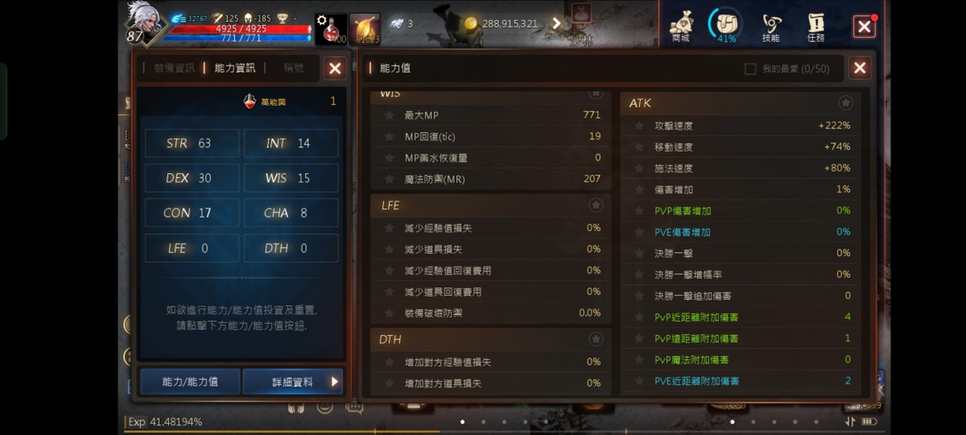Open the 技能 skills icon
This screenshot has width=966, height=435.
coord(771,28)
